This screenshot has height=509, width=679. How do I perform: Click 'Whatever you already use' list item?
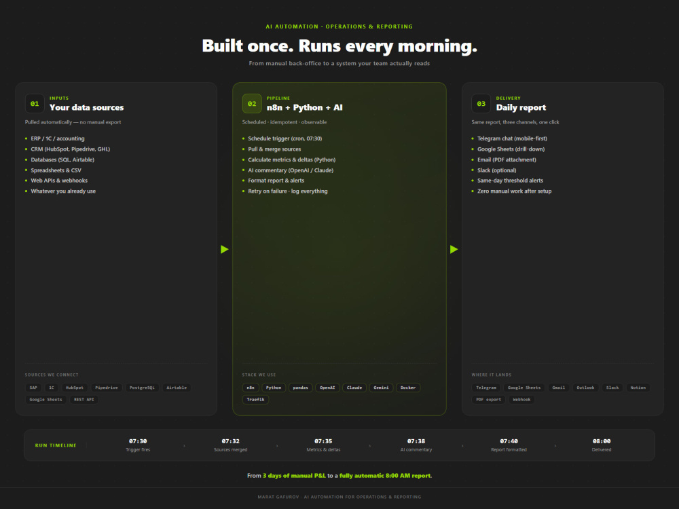point(63,191)
